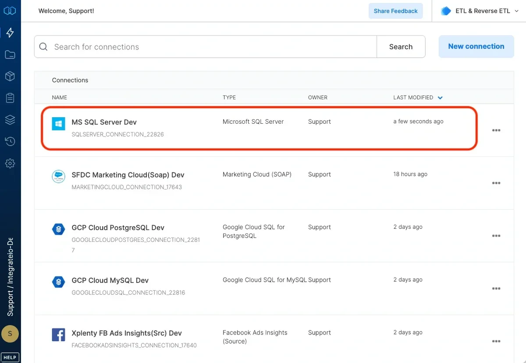Screen dimensions: 526x363
Task: Select the folder icon in the left sidebar
Action: point(10,54)
